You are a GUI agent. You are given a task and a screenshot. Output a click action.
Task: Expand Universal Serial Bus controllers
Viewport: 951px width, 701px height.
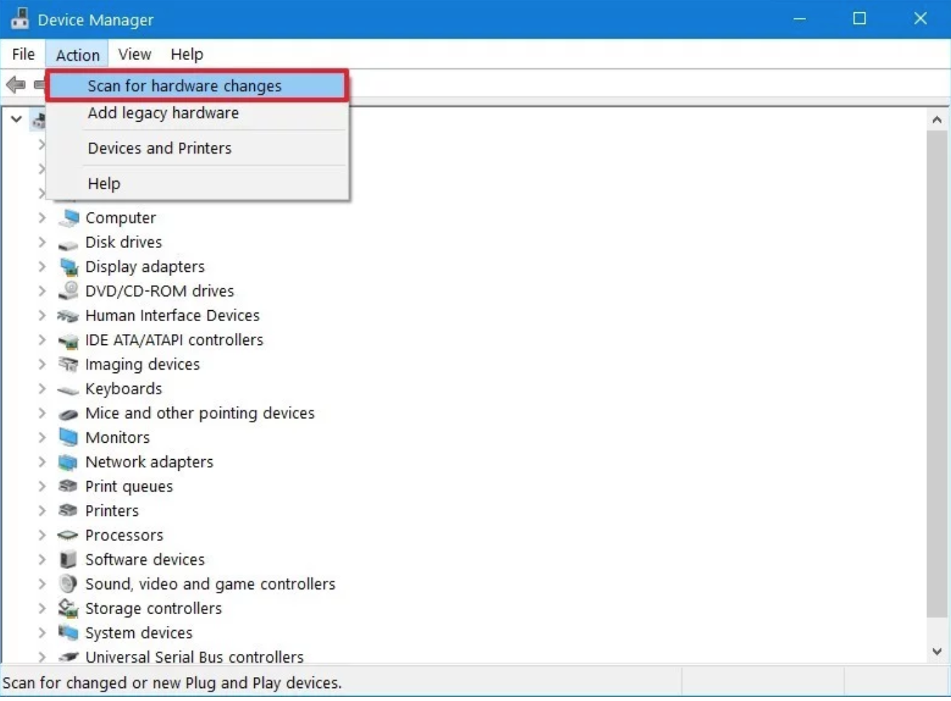(x=42, y=657)
